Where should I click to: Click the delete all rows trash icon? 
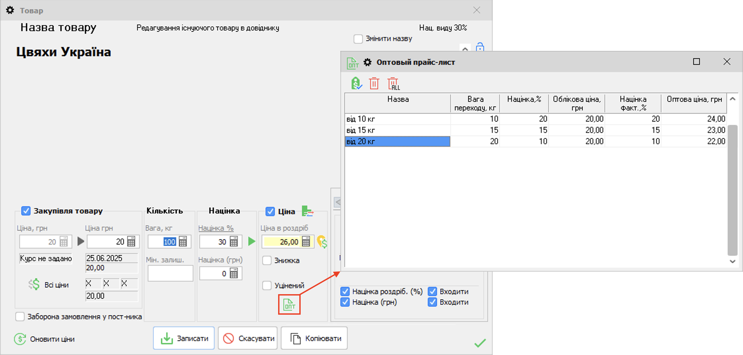[x=393, y=84]
